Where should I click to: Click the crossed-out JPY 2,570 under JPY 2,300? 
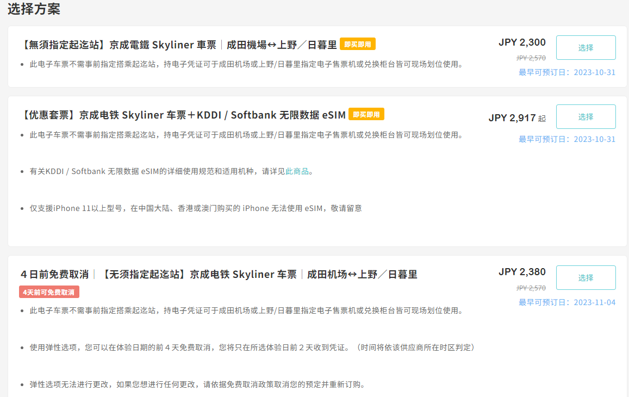531,58
